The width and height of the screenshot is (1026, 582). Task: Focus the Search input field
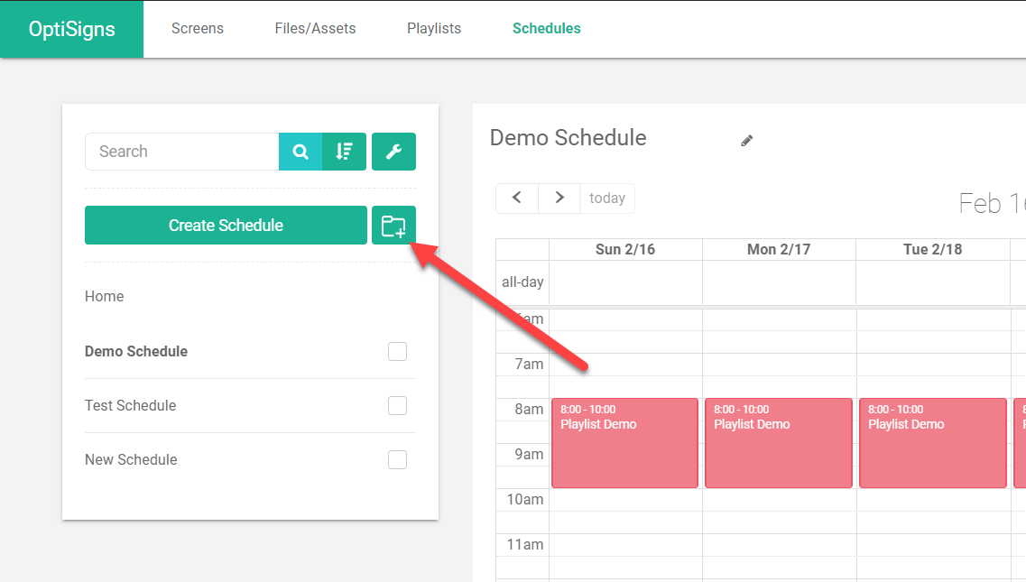click(x=182, y=152)
